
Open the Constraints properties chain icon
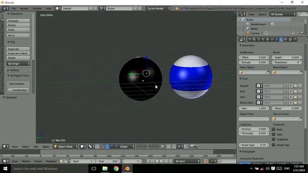pos(272,39)
